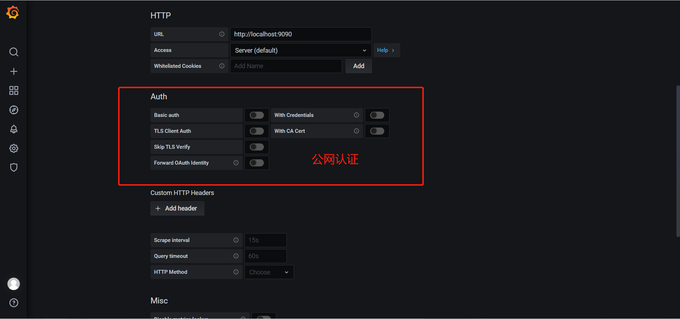Open the search icon in sidebar
The height and width of the screenshot is (319, 680).
coord(13,52)
